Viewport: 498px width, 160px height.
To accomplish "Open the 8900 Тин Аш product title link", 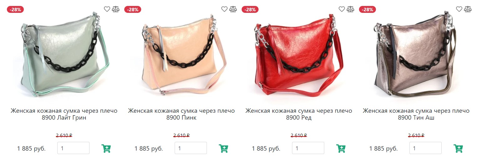I will pyautogui.click(x=416, y=114).
